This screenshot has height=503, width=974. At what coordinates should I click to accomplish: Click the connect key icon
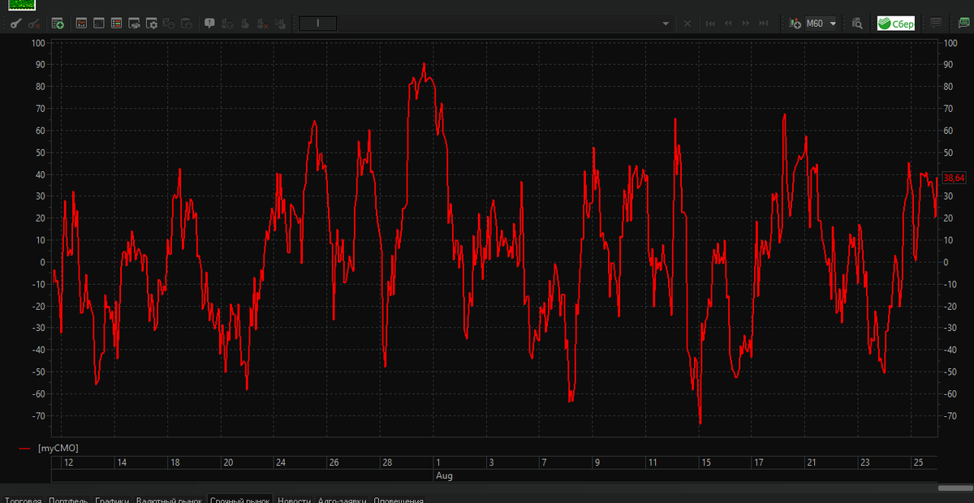[15, 24]
